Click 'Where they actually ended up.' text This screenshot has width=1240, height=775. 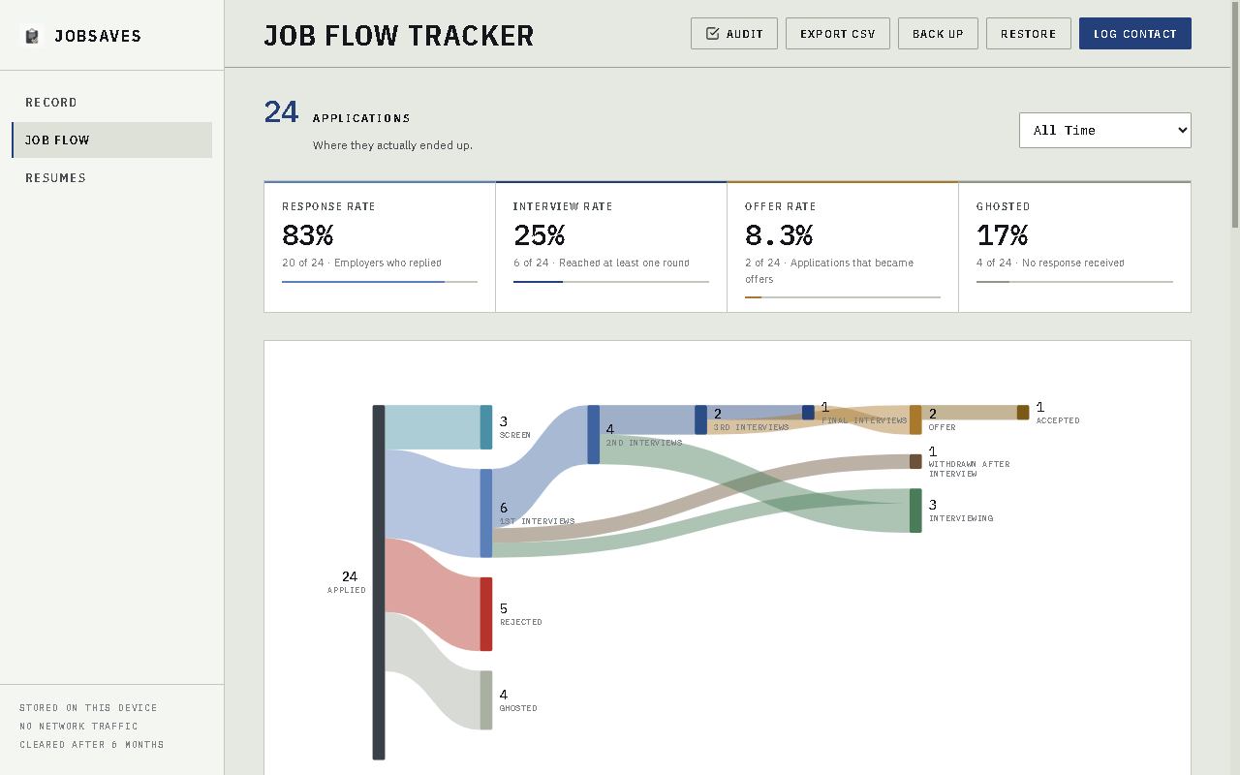[x=392, y=145]
